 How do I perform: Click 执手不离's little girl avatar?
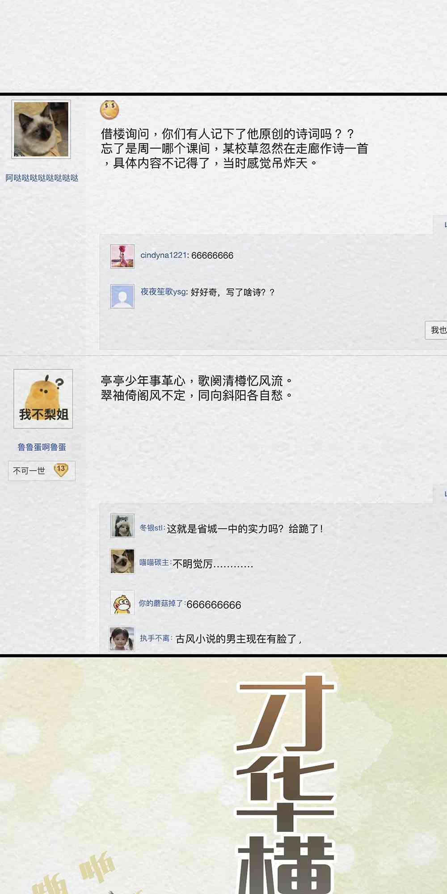[122, 638]
